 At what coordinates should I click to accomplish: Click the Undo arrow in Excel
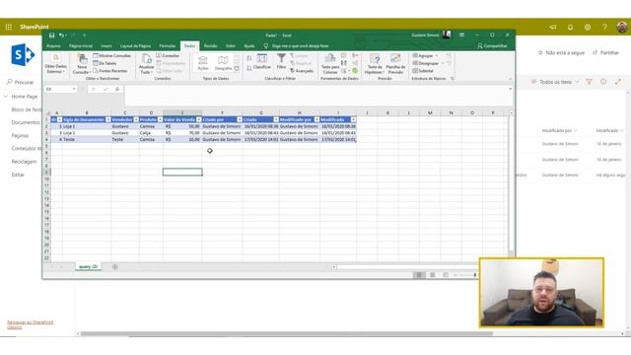[61, 35]
